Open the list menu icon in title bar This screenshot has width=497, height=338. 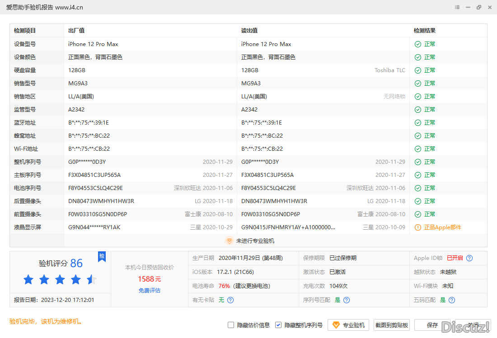tap(457, 7)
